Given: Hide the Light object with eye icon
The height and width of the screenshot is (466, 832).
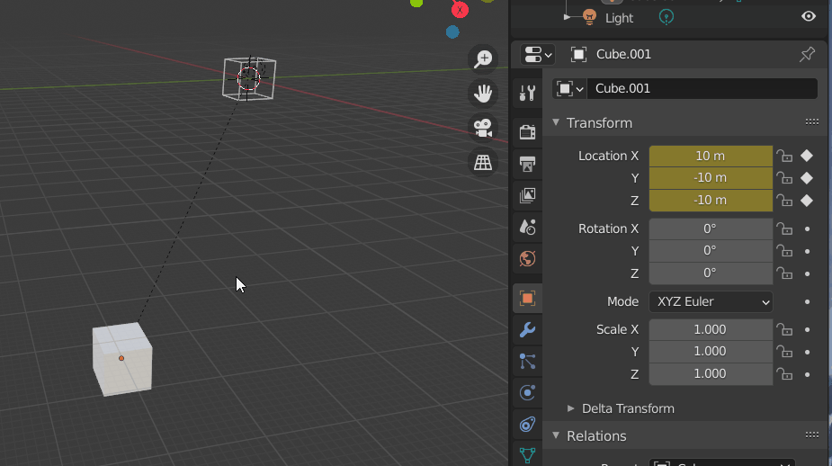Looking at the screenshot, I should coord(808,16).
